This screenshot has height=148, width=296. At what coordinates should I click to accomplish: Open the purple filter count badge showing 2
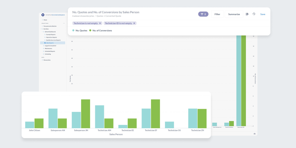[x=203, y=14]
